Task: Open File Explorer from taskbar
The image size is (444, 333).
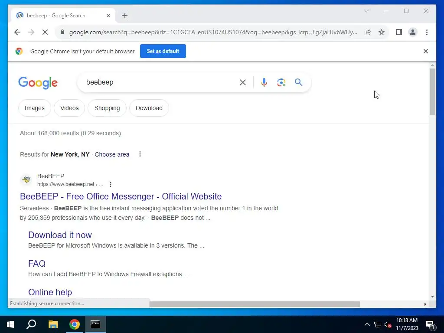Action: (53, 324)
